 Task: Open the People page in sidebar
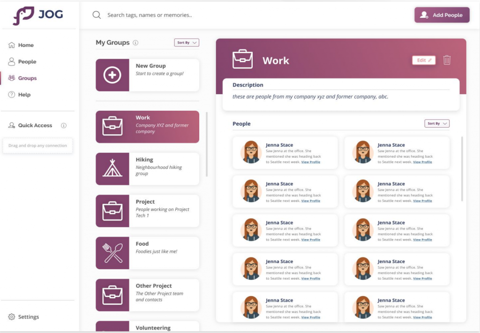(27, 62)
